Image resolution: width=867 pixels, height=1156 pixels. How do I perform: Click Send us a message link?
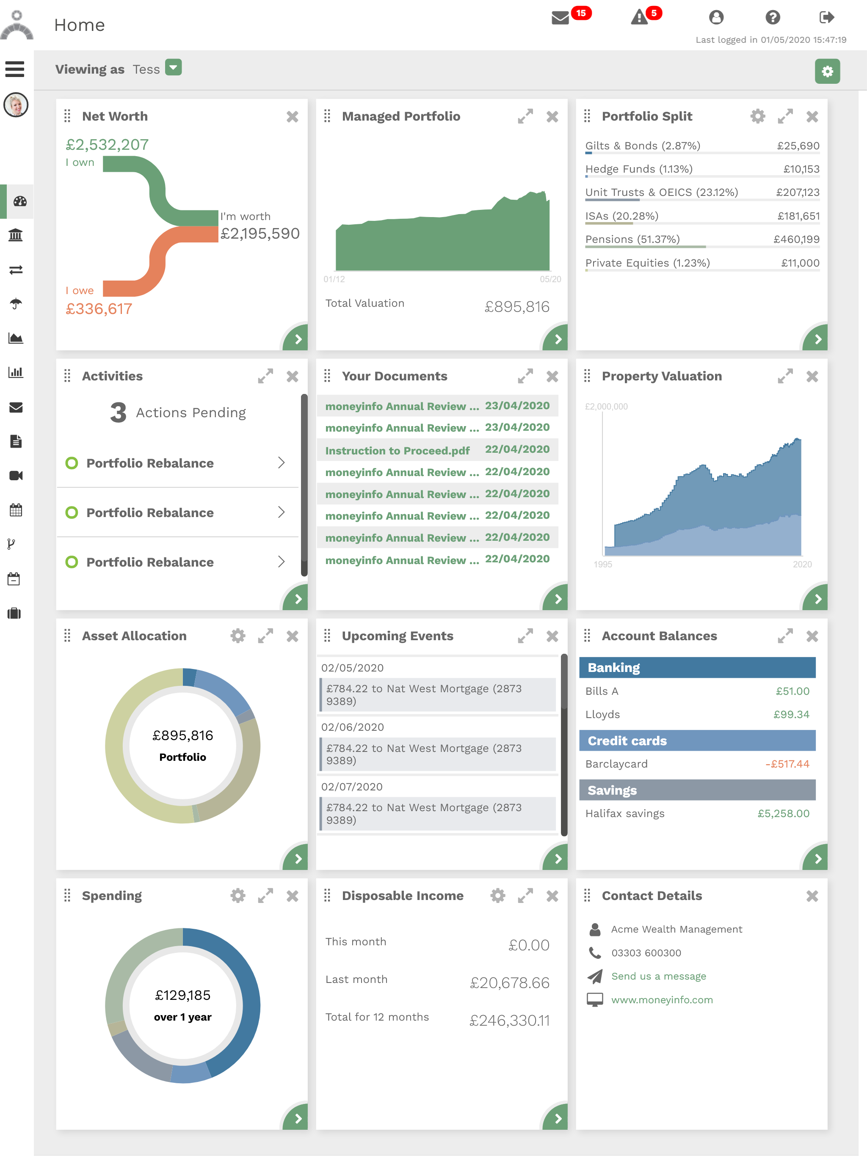(658, 976)
